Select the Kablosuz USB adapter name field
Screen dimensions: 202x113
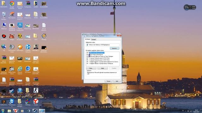click(103, 45)
